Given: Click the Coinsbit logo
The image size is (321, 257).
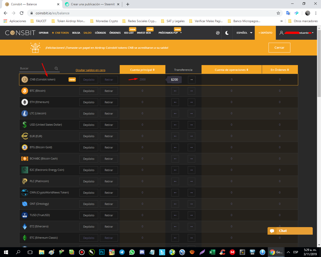Looking at the screenshot, I should [x=20, y=33].
